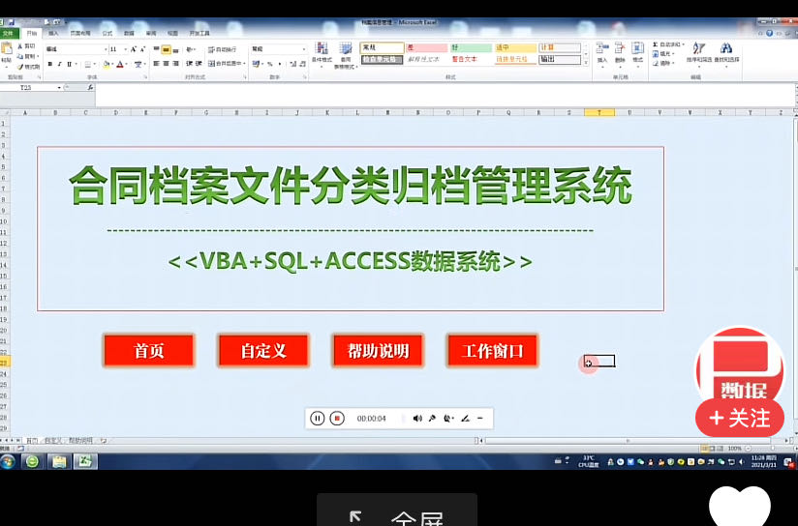Click the Decrease Indent icon

click(189, 64)
